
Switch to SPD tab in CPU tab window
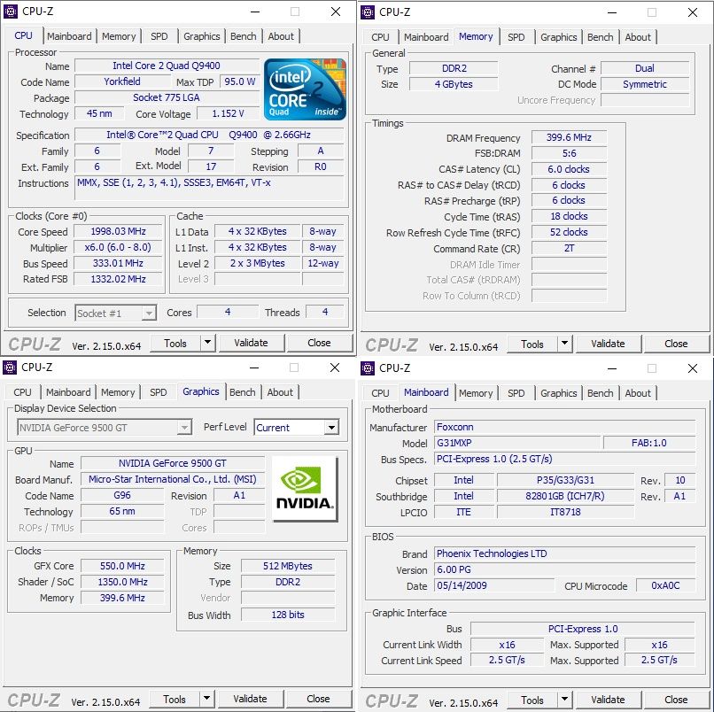coord(159,36)
